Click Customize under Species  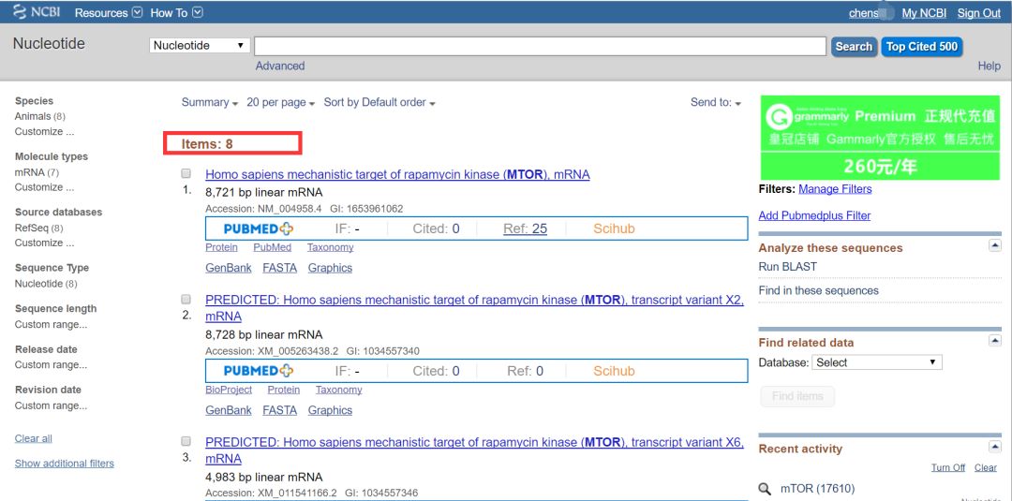pos(44,131)
